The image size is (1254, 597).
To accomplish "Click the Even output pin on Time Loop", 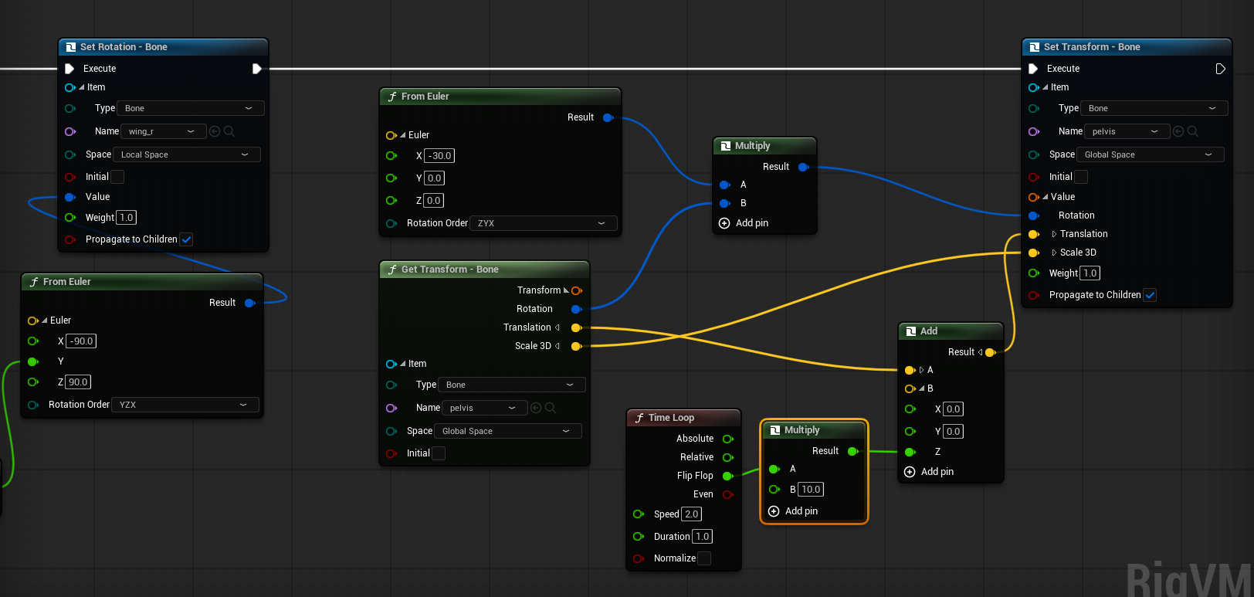I will click(x=727, y=494).
